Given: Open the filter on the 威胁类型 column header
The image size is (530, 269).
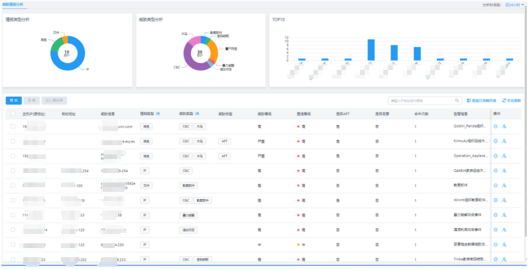Looking at the screenshot, I should [196, 113].
